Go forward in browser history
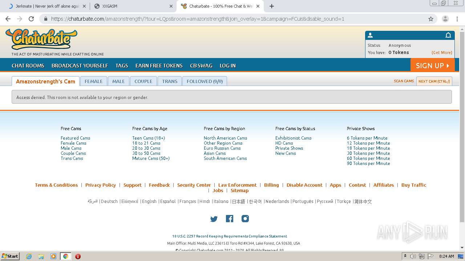 point(20,19)
